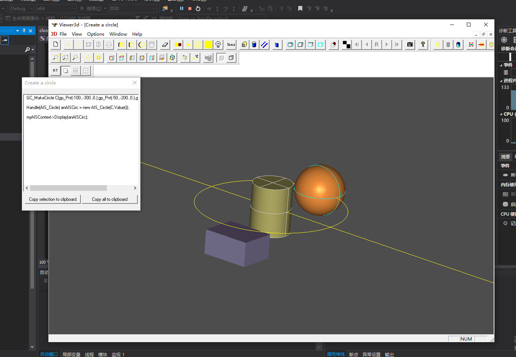
Task: Toggle the RT ray-tracing button
Action: (x=55, y=71)
